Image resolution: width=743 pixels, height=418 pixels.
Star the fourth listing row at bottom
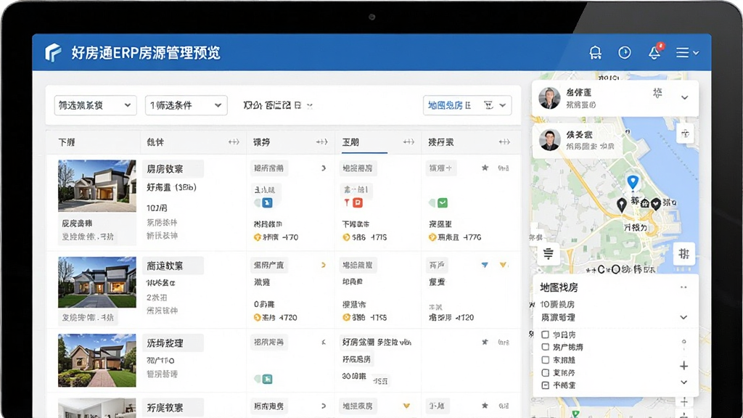485,406
